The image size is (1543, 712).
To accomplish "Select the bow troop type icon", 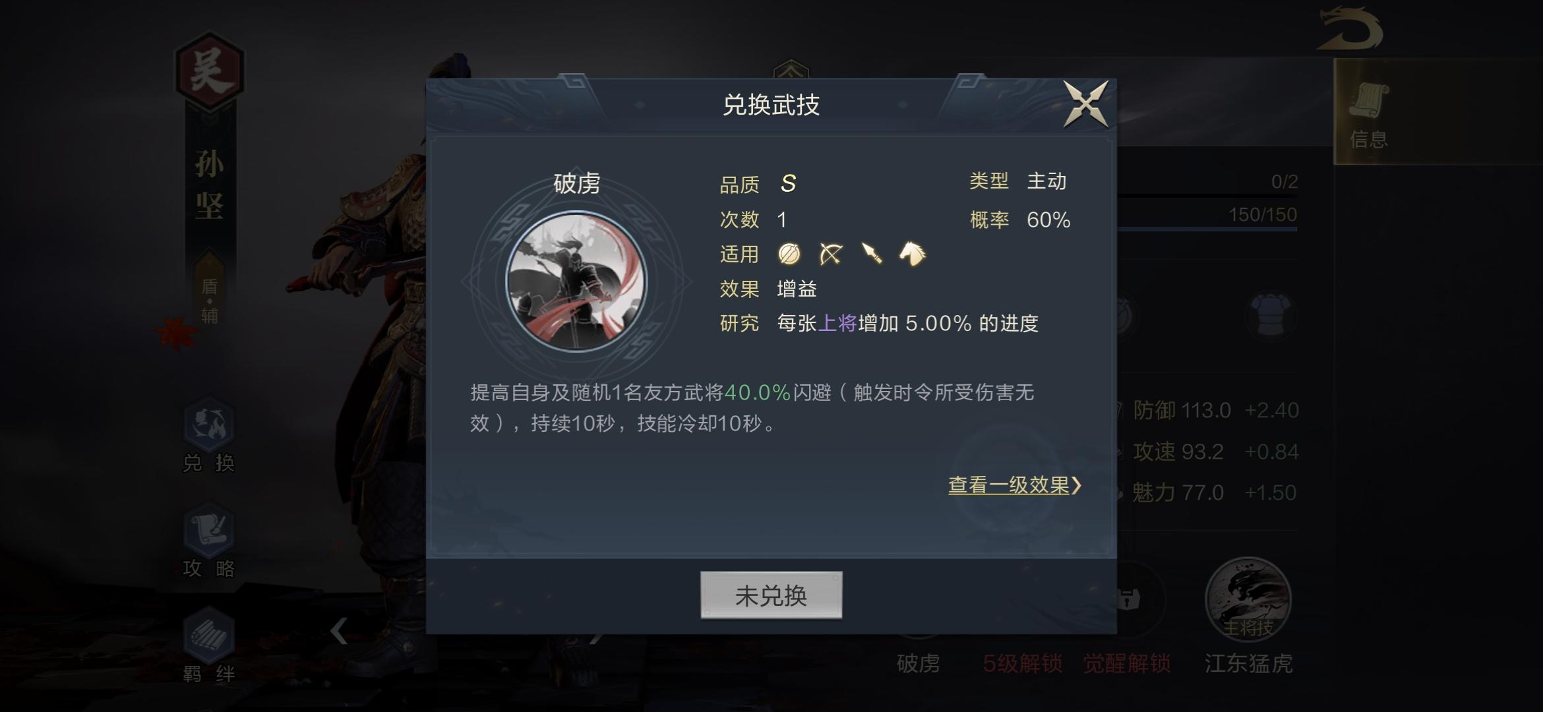I will [831, 254].
